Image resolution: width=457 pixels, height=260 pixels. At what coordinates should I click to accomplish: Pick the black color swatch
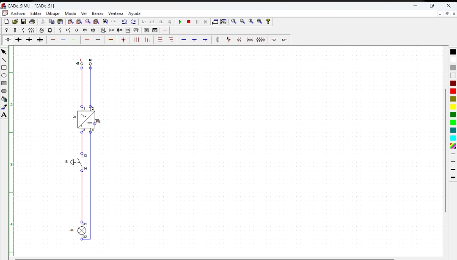(x=453, y=52)
